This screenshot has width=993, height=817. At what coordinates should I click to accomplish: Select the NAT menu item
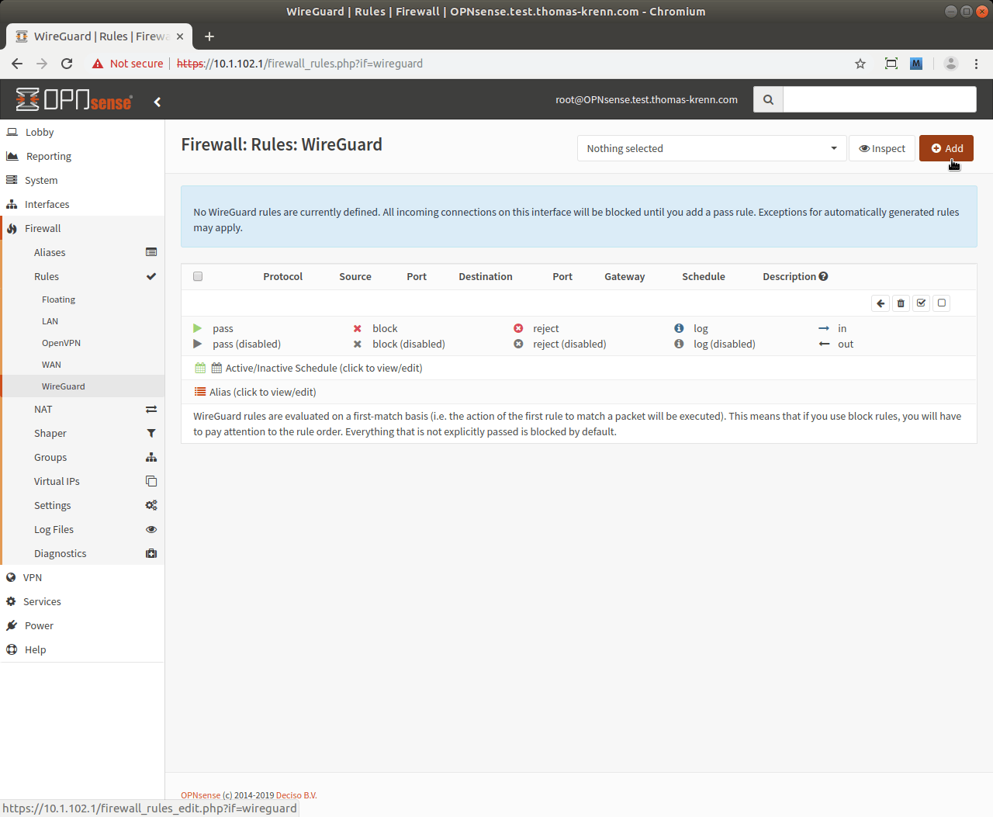coord(43,409)
